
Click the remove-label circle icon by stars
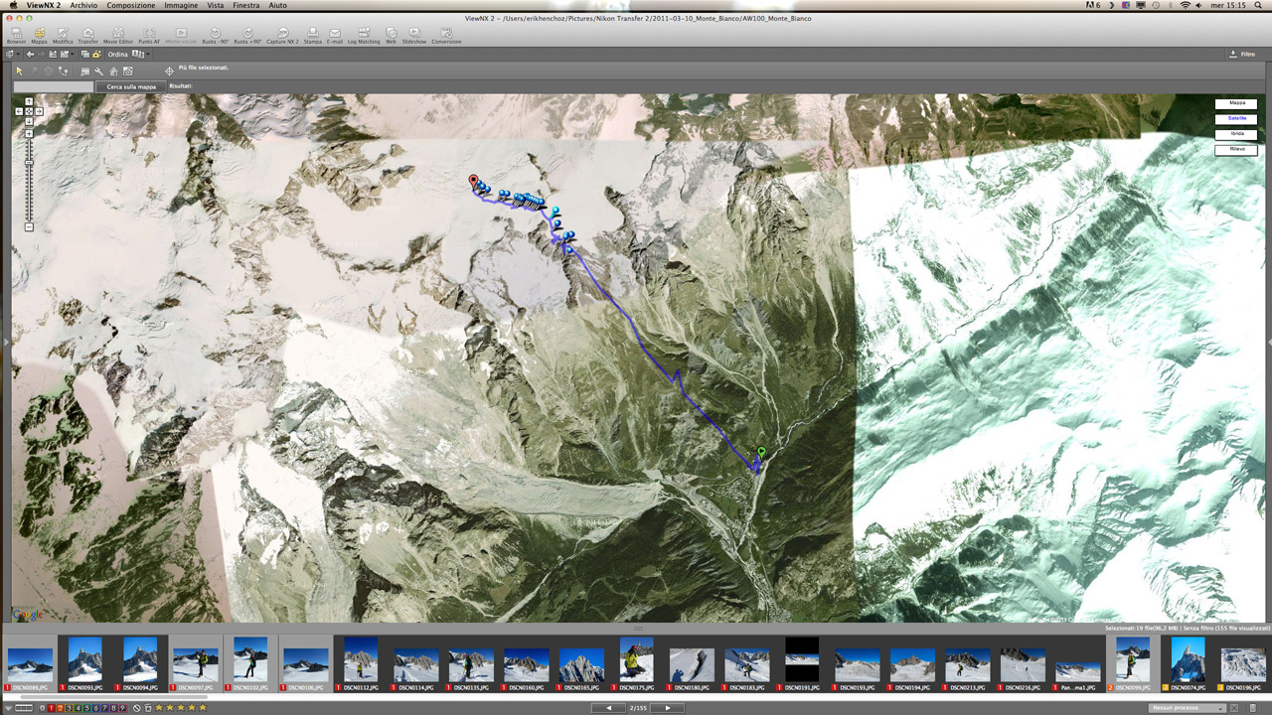(136, 707)
